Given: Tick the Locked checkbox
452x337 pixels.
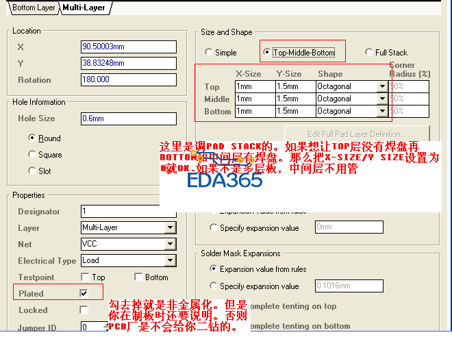Looking at the screenshot, I should coord(84,310).
